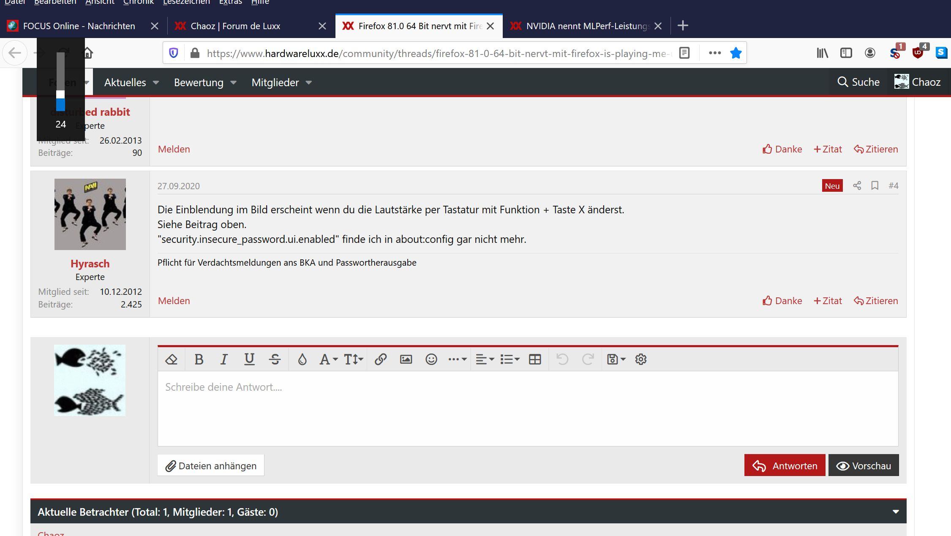The width and height of the screenshot is (951, 536).
Task: Click Danke on disturbed rabbit's post
Action: click(x=782, y=149)
